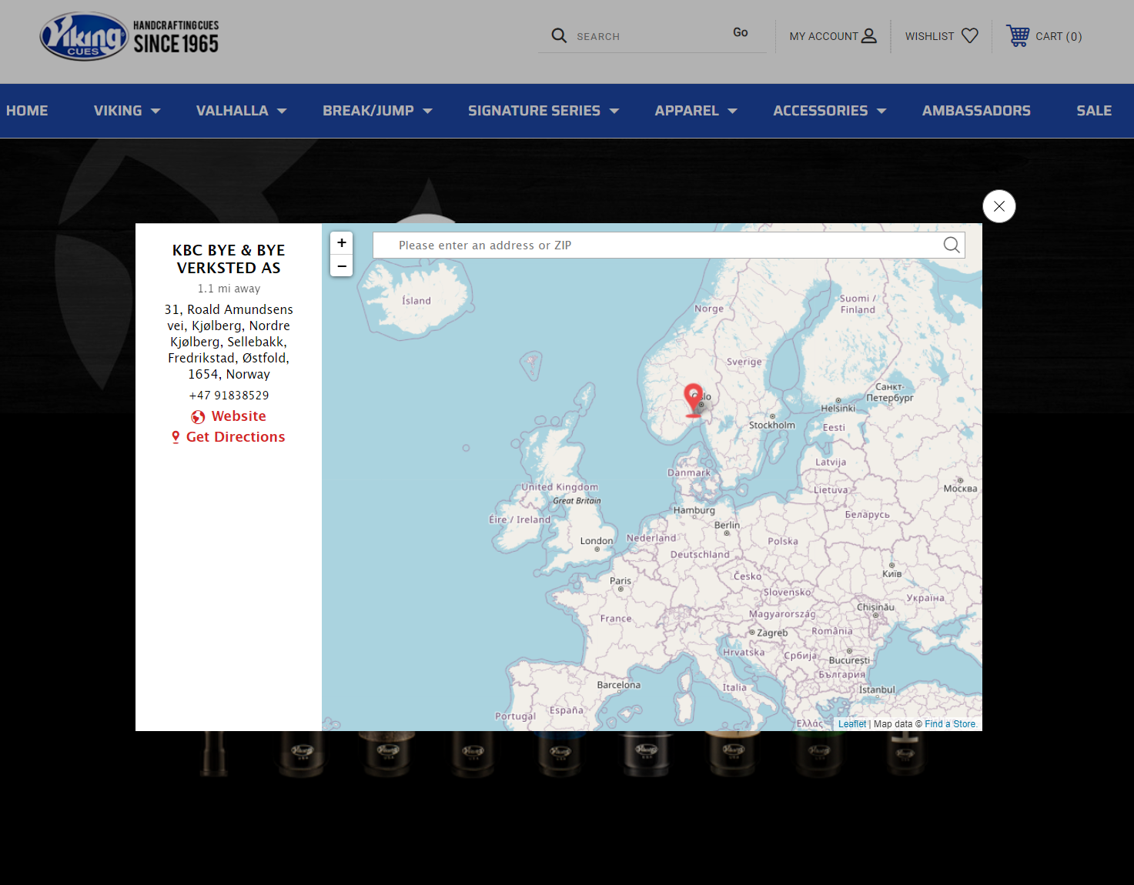This screenshot has width=1134, height=885.
Task: Open the Apparel menu item
Action: coord(687,111)
